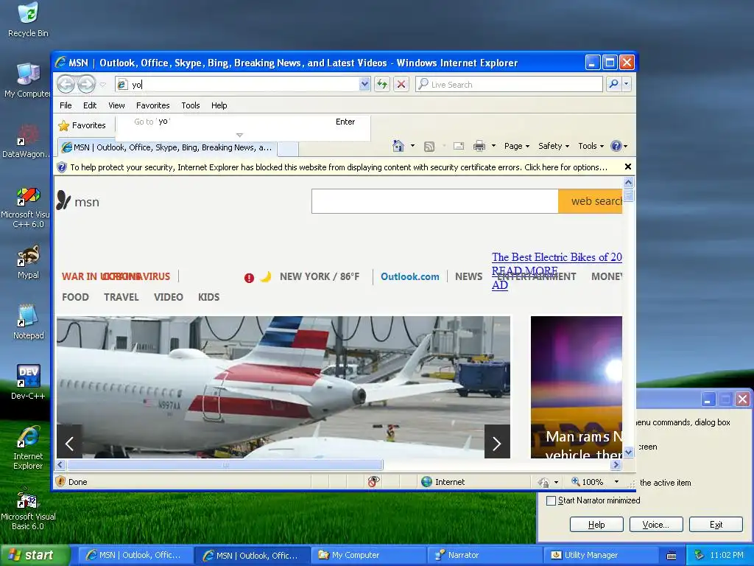Toggle Start Narrator minimized checkbox
This screenshot has width=754, height=566.
pyautogui.click(x=551, y=500)
